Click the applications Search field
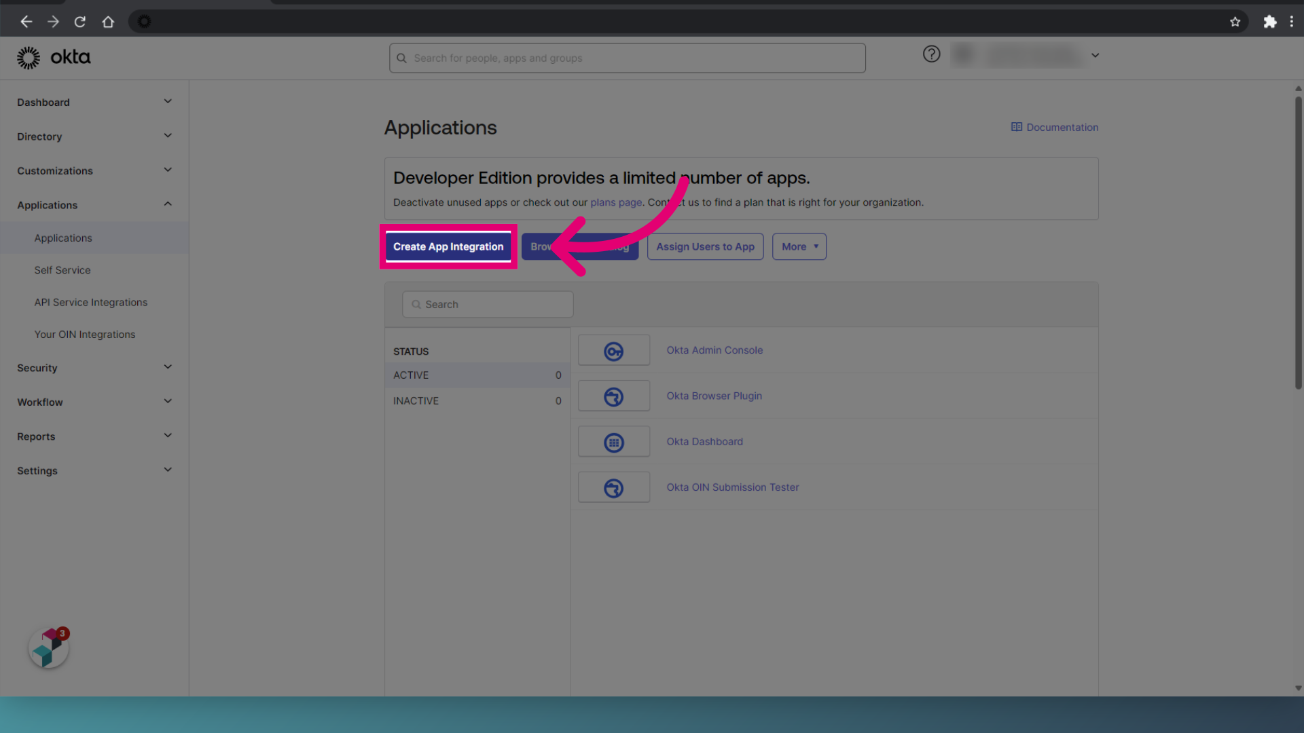This screenshot has width=1304, height=733. tap(488, 305)
